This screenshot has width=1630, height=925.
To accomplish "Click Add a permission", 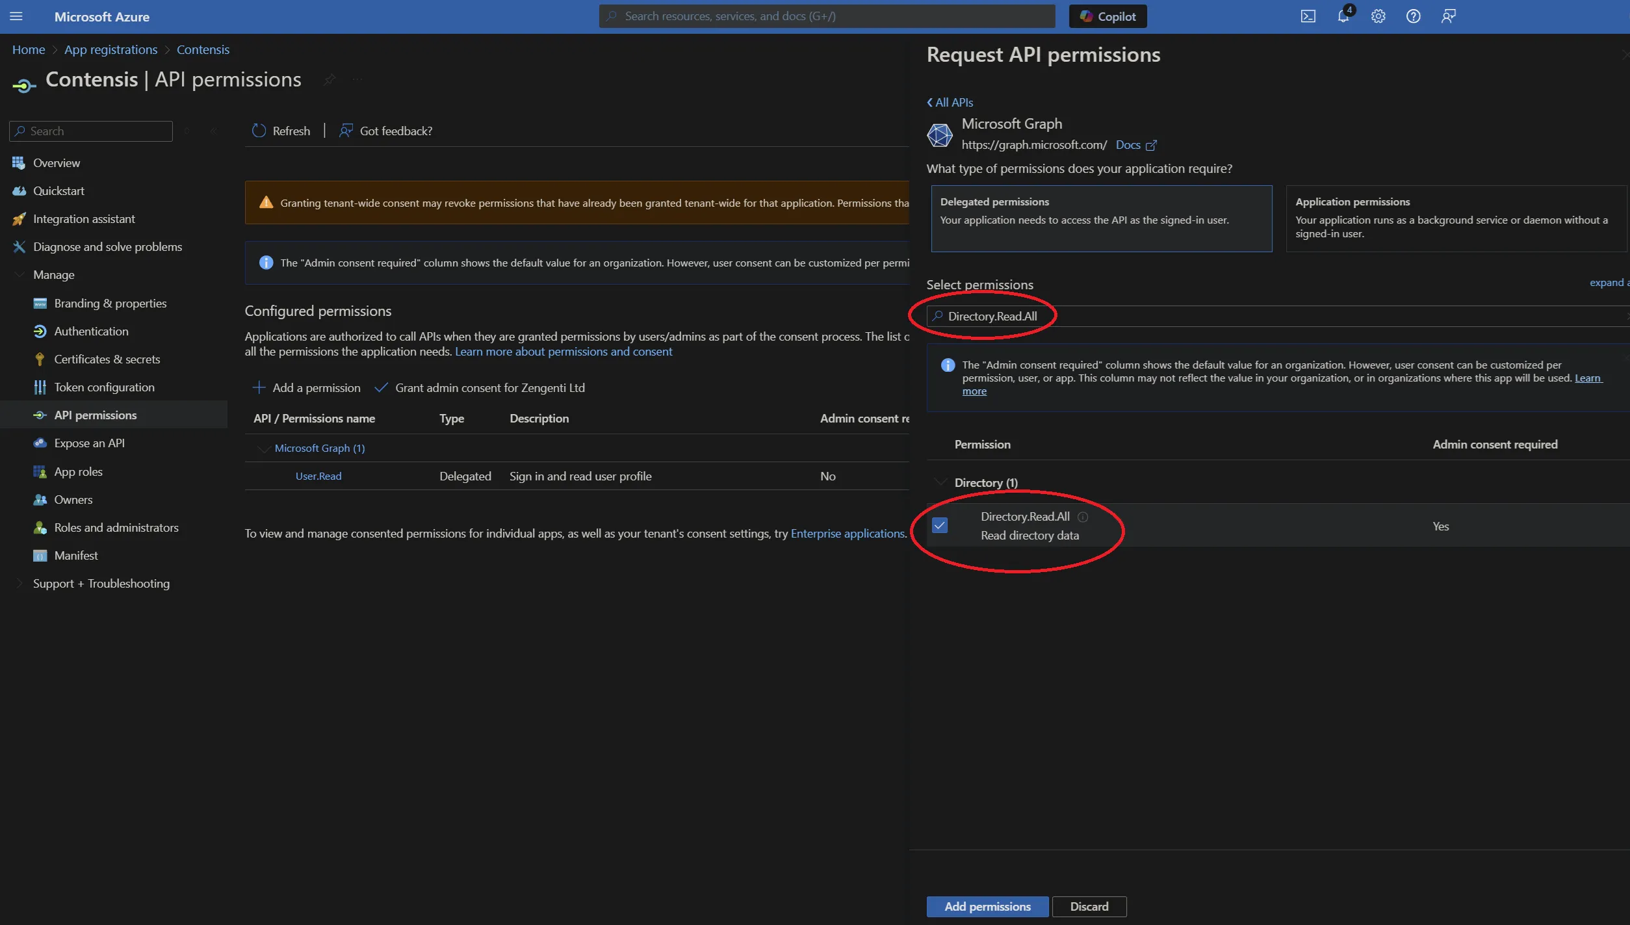I will (x=306, y=387).
